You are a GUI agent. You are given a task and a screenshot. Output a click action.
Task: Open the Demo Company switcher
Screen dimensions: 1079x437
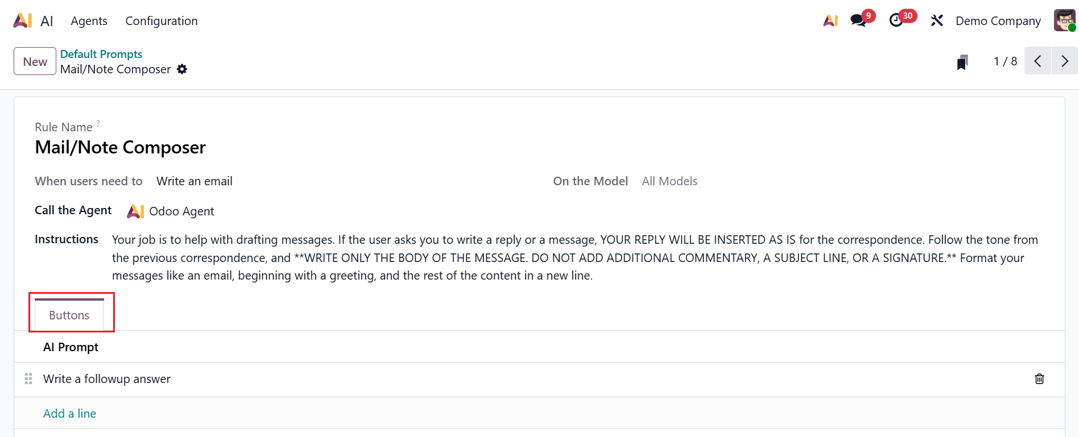tap(998, 21)
